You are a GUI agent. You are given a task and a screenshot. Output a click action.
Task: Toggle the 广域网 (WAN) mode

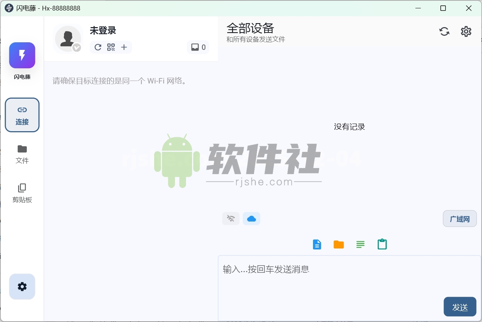point(460,218)
